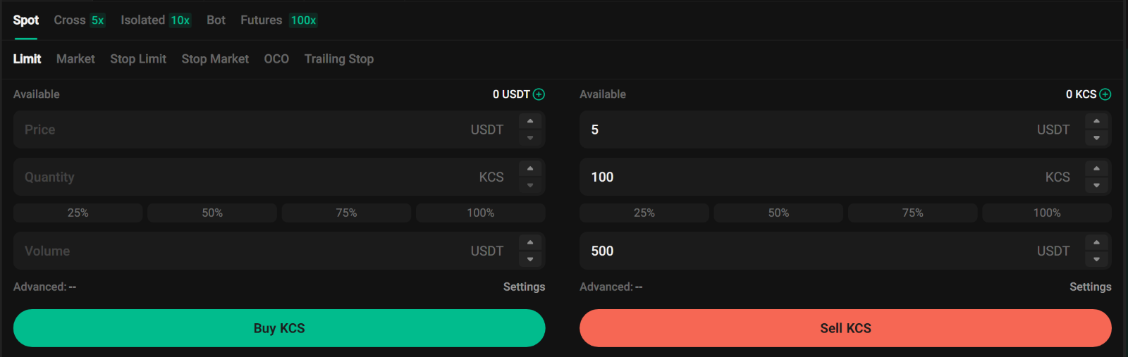Increase sell quantity 100 with up arrow
Viewport: 1128px width, 357px height.
point(1096,168)
